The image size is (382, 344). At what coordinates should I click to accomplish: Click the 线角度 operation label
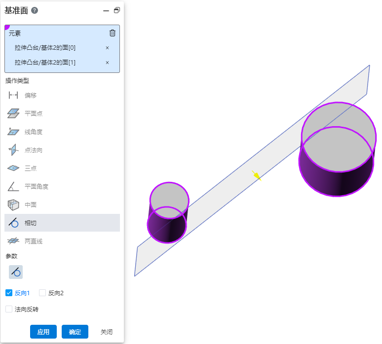[34, 132]
